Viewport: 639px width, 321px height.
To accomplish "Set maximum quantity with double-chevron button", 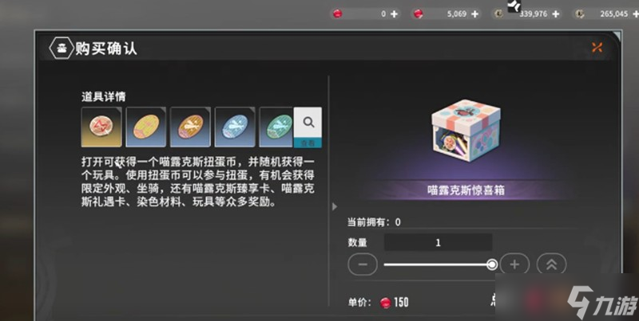I will (x=550, y=264).
